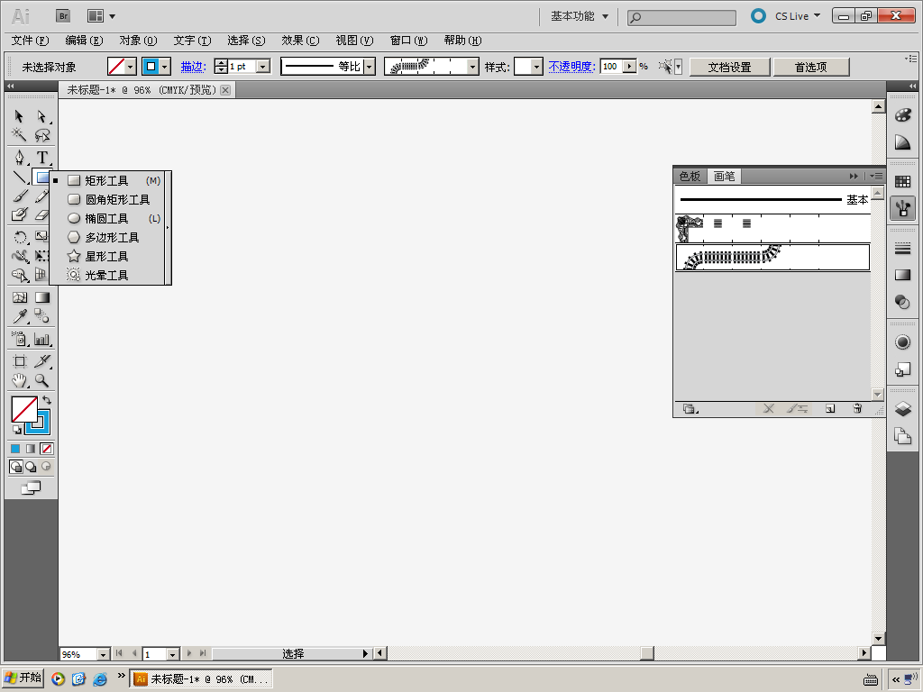Screen dimensions: 923x692
Task: Open the Brushes panel flyout menu
Action: (876, 176)
